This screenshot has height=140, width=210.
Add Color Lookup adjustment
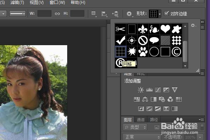click(179, 99)
